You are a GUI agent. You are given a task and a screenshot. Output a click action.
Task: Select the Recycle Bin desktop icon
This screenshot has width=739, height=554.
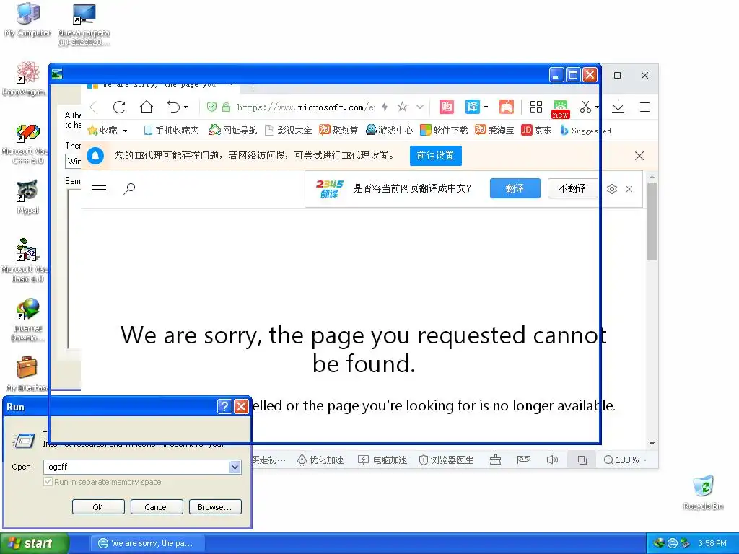pos(703,492)
